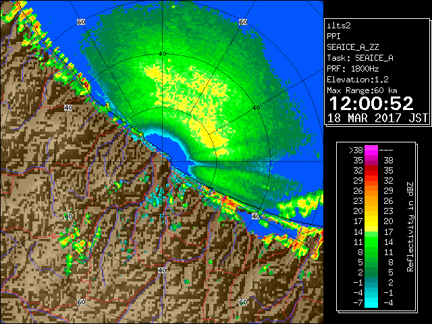The height and width of the screenshot is (324, 432).
Task: Click the northeast 60 range ring label
Action: pyautogui.click(x=243, y=22)
